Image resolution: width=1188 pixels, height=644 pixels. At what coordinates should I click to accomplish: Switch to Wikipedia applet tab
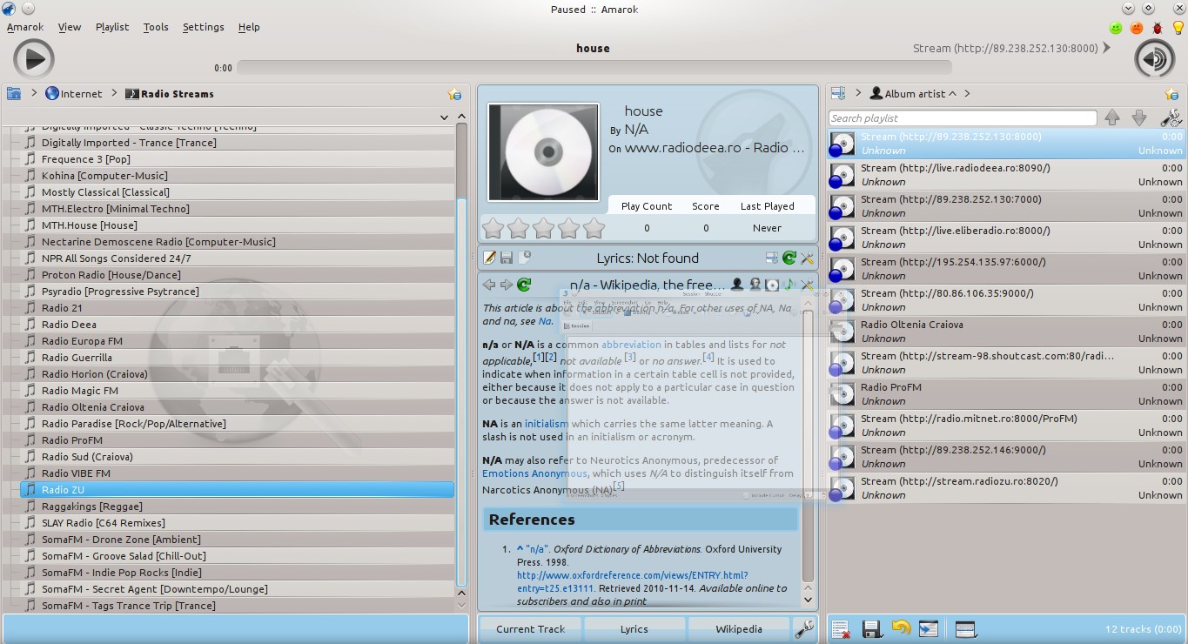click(x=739, y=628)
